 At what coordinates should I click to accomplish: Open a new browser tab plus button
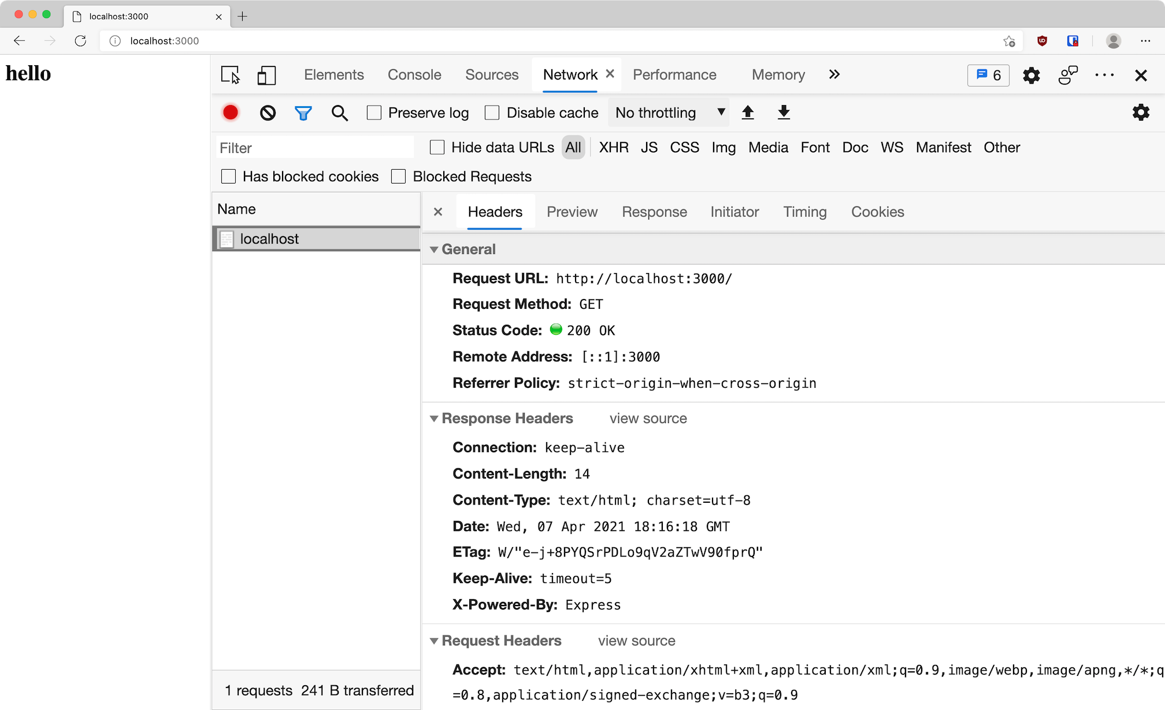click(x=242, y=16)
